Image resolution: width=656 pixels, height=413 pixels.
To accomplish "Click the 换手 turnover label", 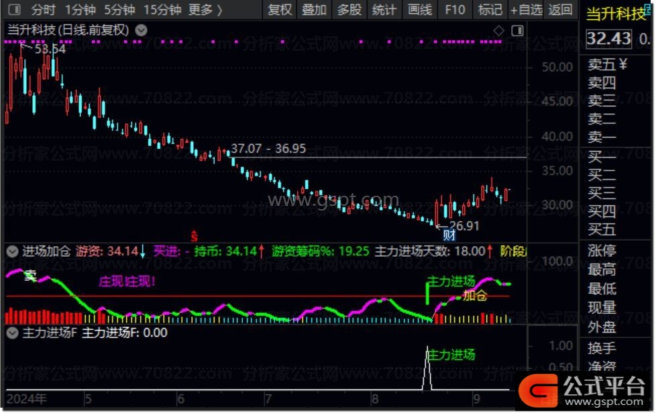I will click(x=602, y=348).
